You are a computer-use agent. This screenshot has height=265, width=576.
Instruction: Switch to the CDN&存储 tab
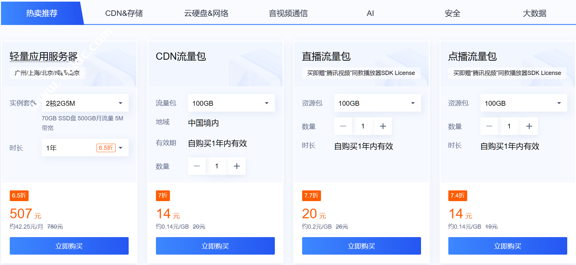124,13
